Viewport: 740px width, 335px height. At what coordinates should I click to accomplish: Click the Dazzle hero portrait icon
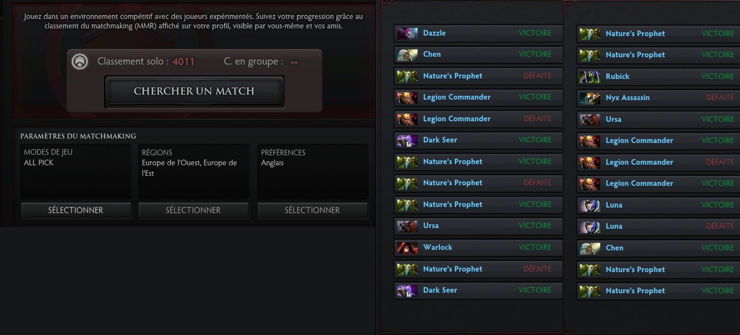[407, 33]
